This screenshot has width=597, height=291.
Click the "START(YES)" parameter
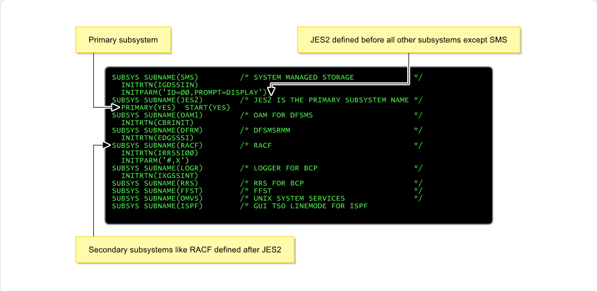click(207, 108)
